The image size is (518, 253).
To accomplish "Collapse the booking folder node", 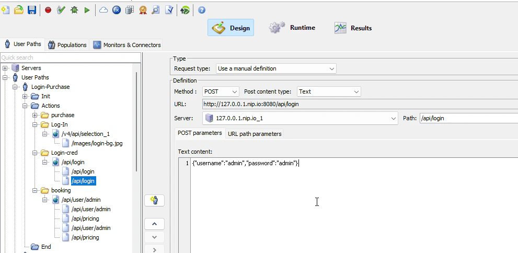I will [34, 191].
